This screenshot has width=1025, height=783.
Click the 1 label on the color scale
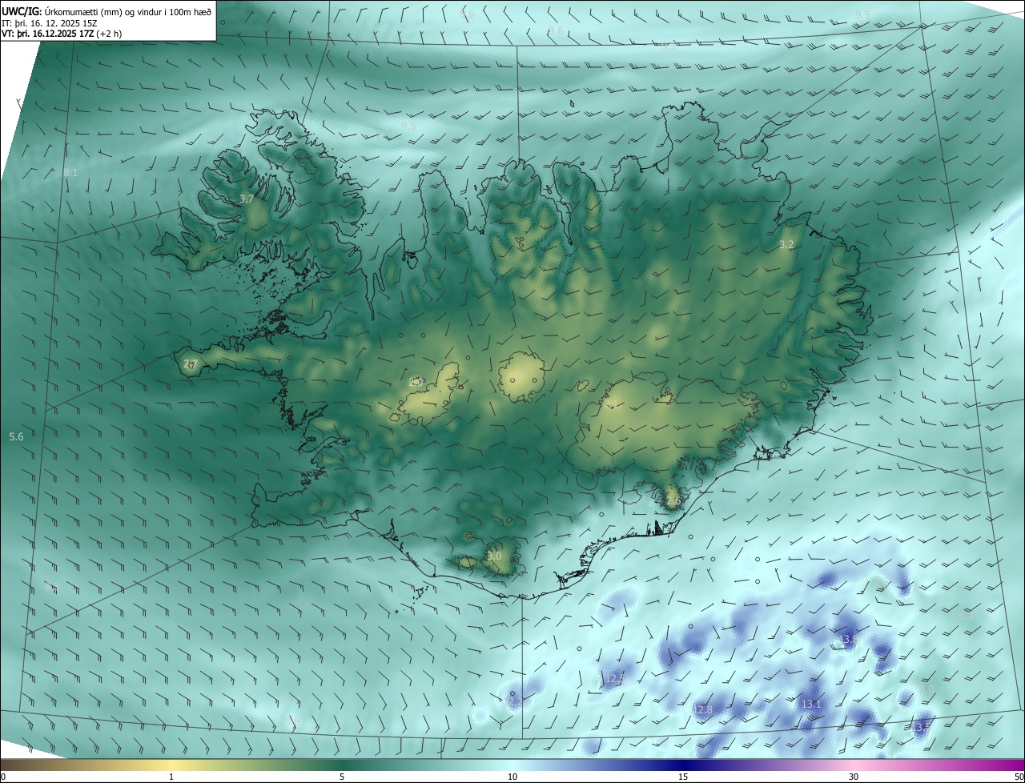(171, 777)
